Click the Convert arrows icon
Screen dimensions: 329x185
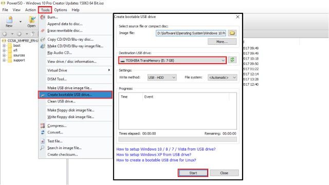pos(43,133)
